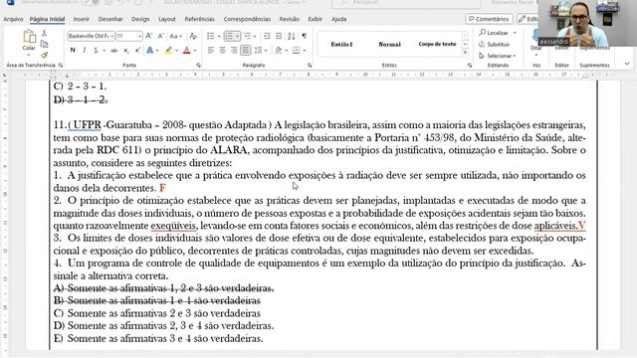Viewport: 637px width, 358px height.
Task: Apply numbered list formatting
Action: 229,36
